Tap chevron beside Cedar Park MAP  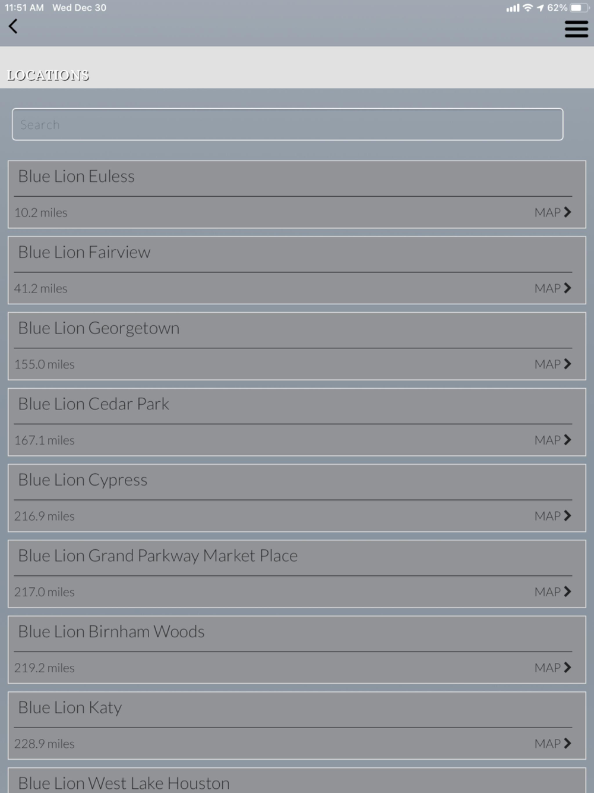[567, 440]
